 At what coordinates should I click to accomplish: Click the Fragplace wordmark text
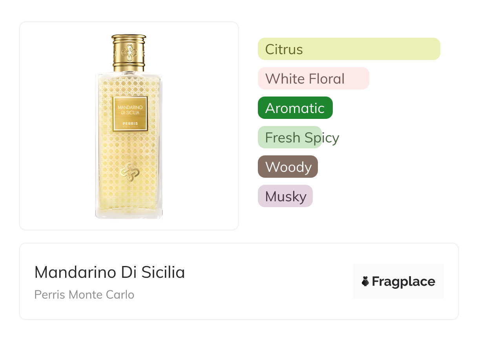403,281
